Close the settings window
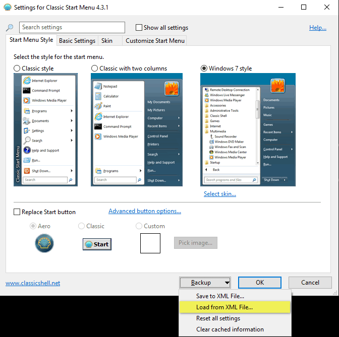Viewport: 339px width, 337px height. pyautogui.click(x=327, y=7)
